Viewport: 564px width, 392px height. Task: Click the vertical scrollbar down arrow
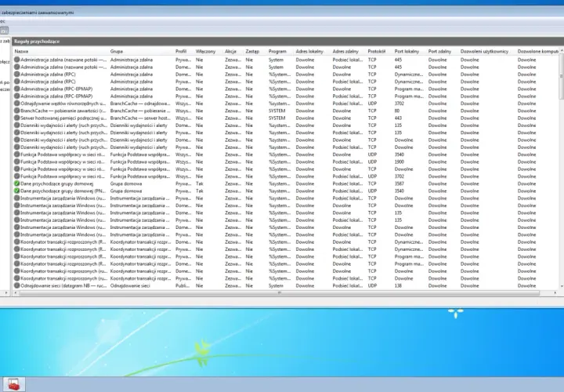[562, 286]
